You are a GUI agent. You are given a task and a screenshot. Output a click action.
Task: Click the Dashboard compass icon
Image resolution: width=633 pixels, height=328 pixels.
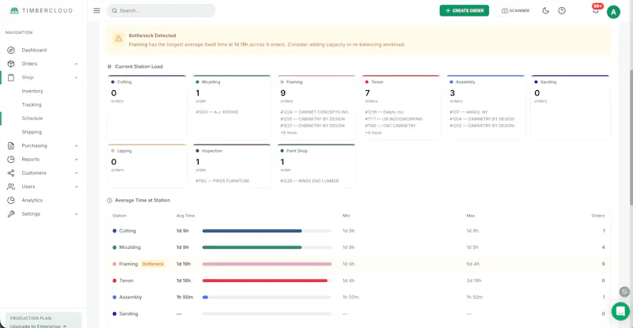click(11, 50)
